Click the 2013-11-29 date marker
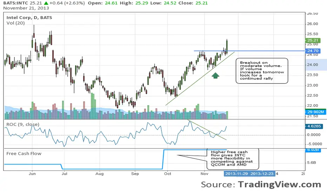The image size is (327, 193). tap(236, 174)
